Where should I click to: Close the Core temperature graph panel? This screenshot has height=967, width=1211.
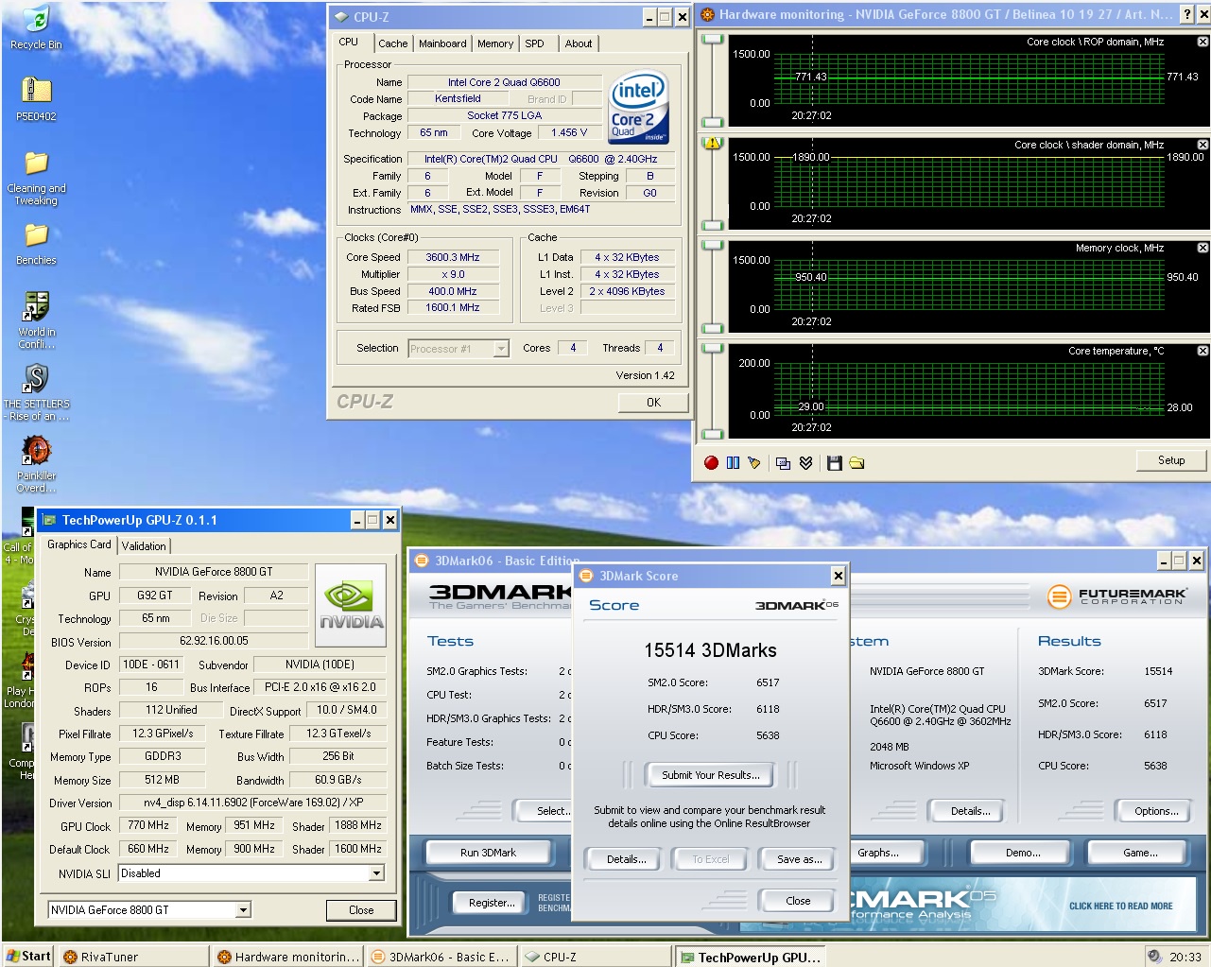coord(1202,351)
